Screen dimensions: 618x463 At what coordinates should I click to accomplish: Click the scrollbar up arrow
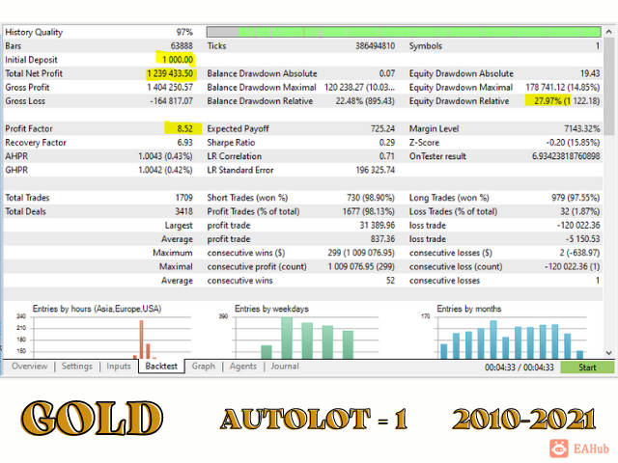[x=608, y=32]
